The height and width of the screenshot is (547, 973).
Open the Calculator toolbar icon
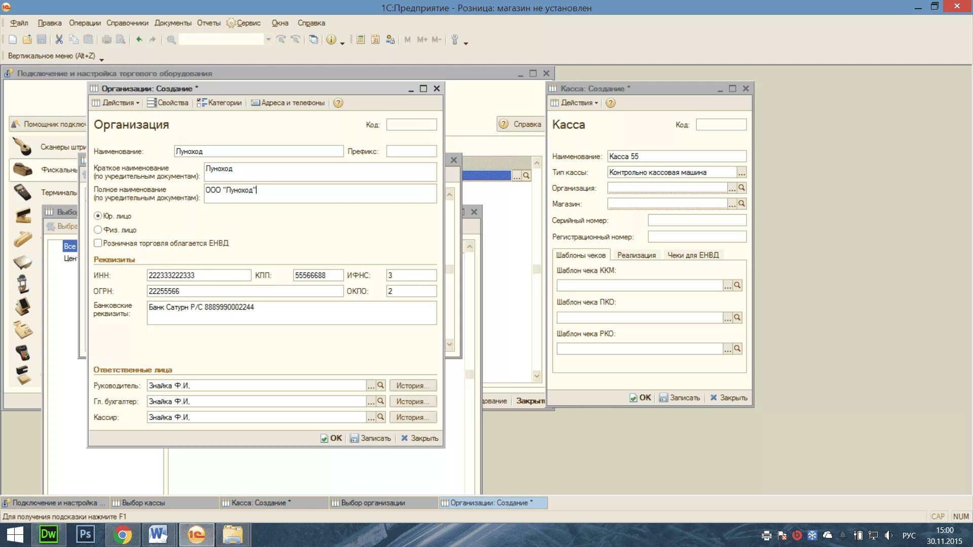tap(361, 40)
